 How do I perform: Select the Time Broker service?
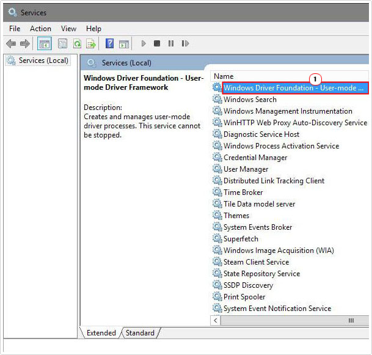(243, 192)
